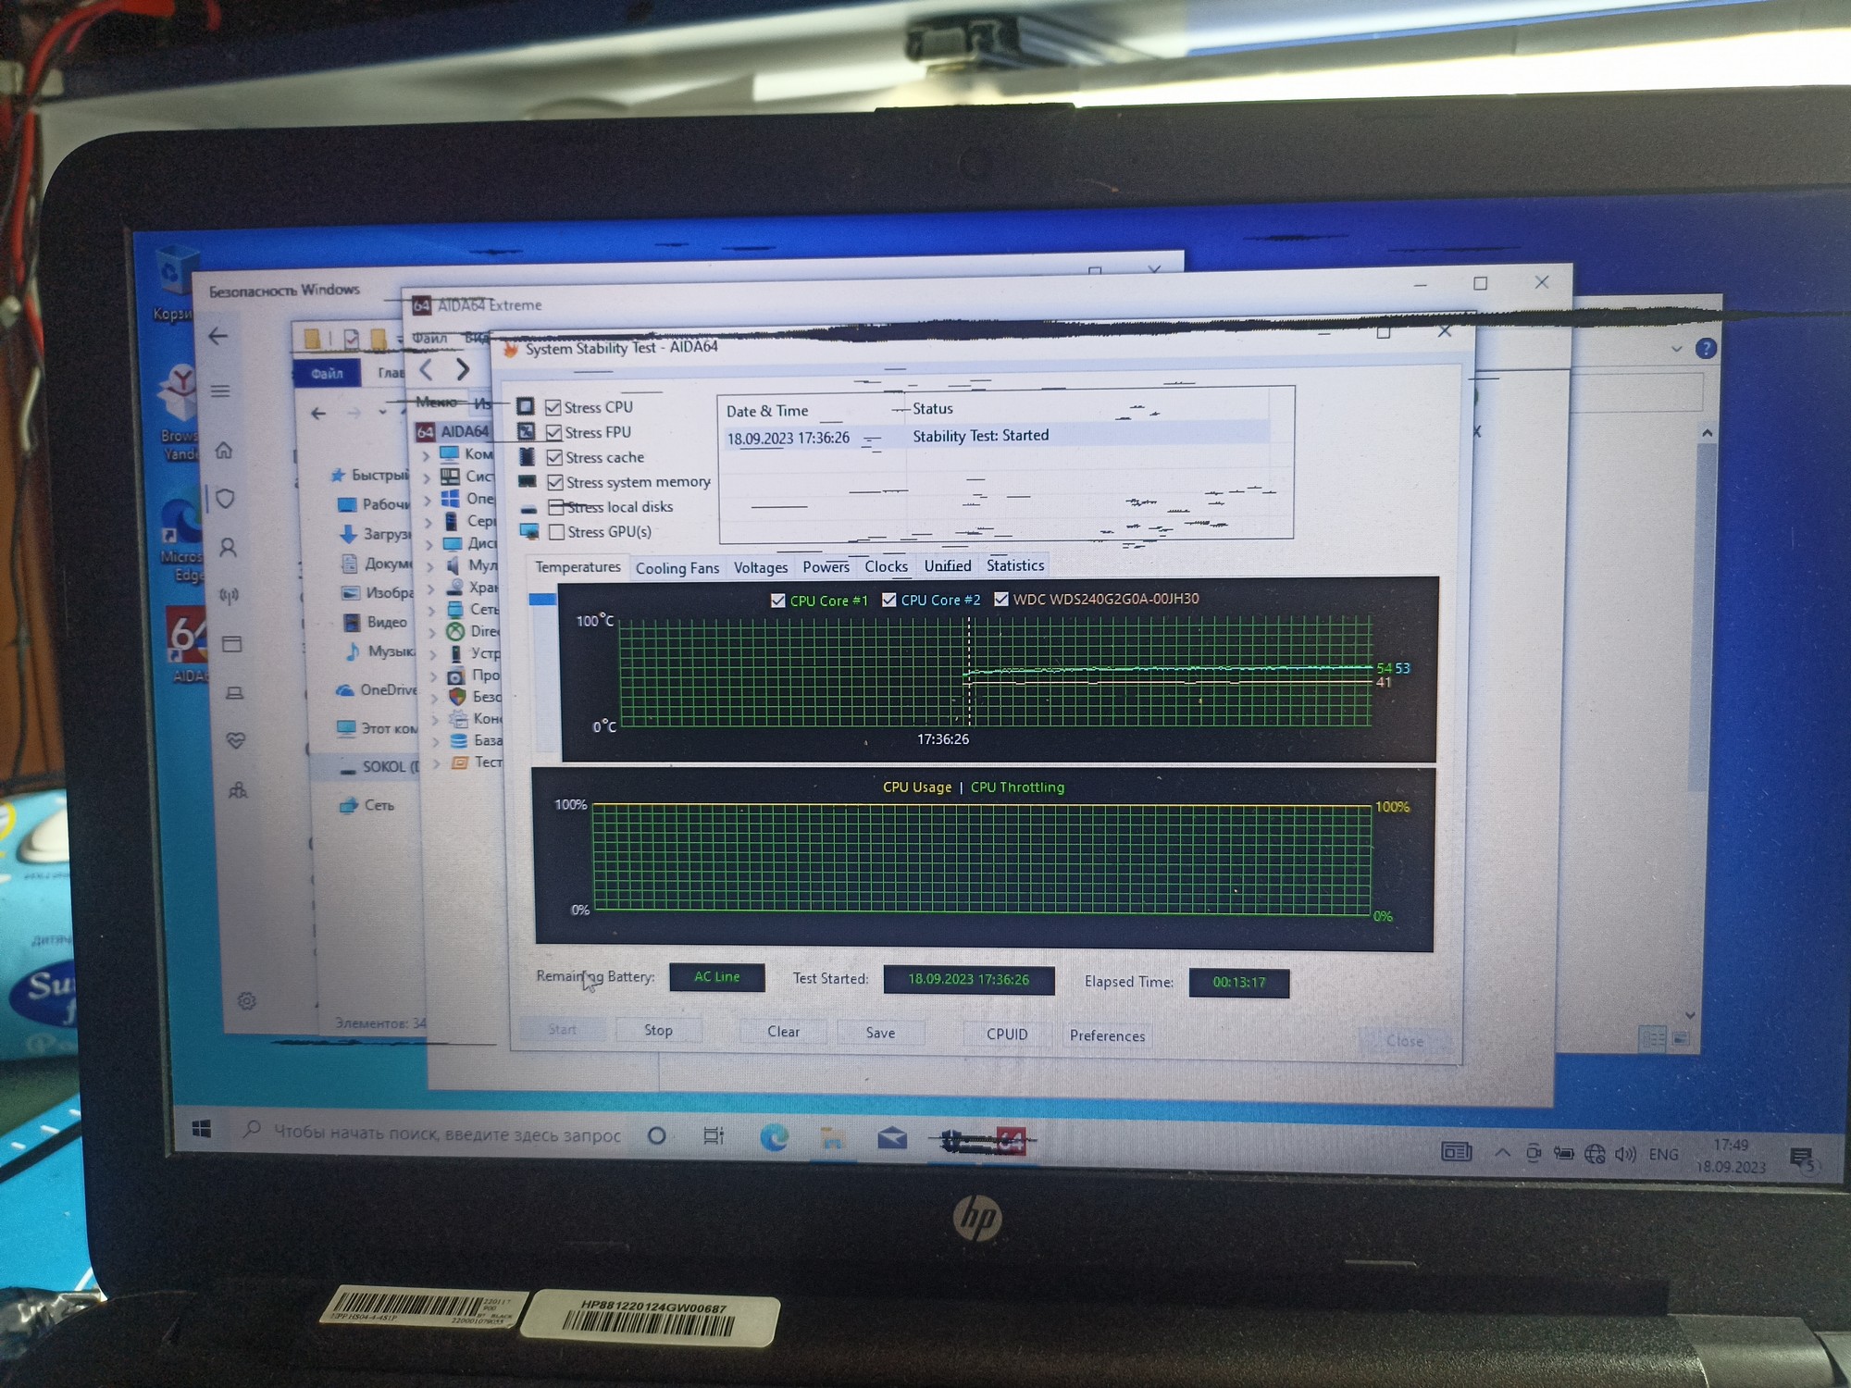Screen dimensions: 1851x1388
Task: Expand the Мультимедиа tree node
Action: (429, 566)
